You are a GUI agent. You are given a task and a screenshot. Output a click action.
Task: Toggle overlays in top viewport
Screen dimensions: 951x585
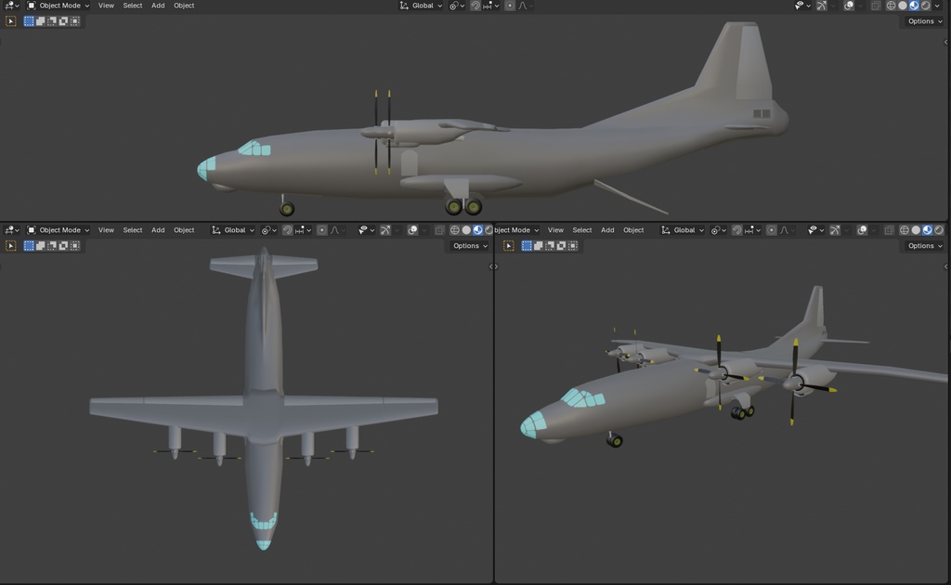coord(849,6)
